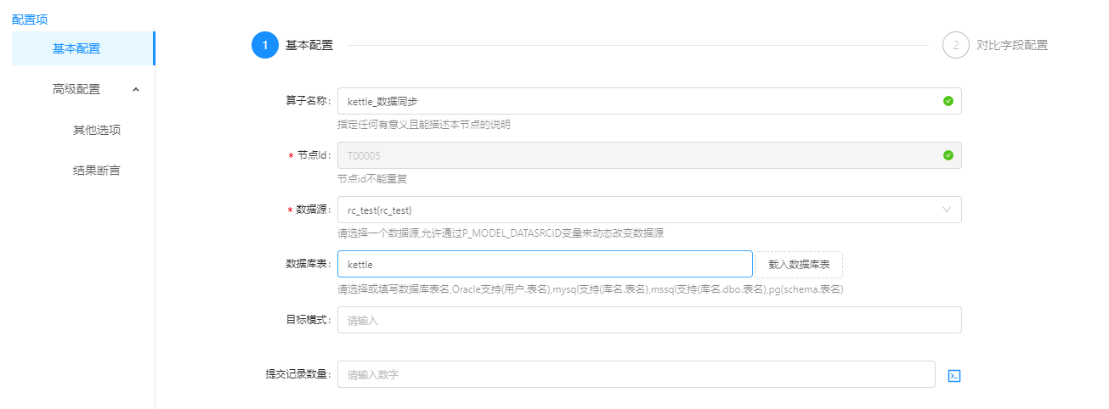1109x409 pixels.
Task: Collapse 高级配置 using its chevron arrow
Action: tap(136, 89)
